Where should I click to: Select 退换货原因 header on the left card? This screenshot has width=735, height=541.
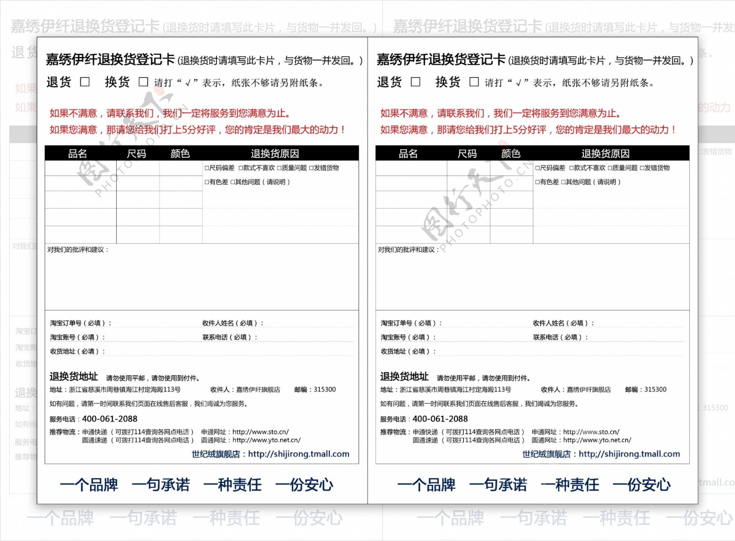pos(275,154)
